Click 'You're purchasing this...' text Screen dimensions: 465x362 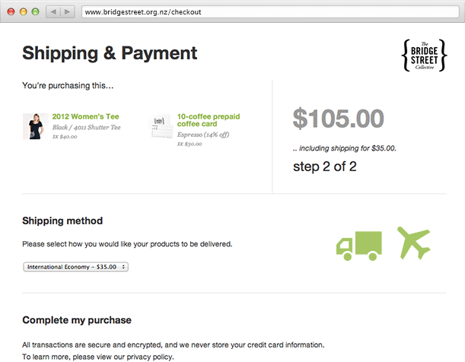(68, 86)
